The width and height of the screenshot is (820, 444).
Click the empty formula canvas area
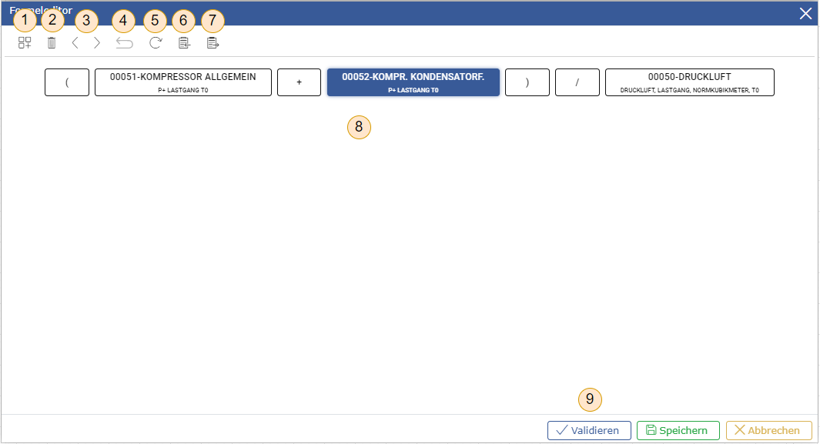click(x=408, y=254)
